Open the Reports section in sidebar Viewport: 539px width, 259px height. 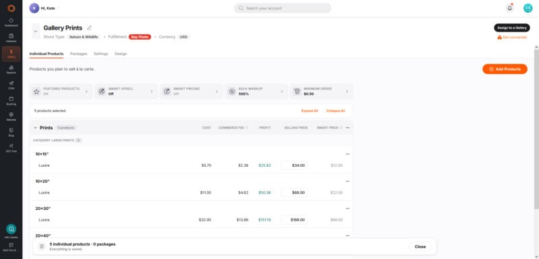(11, 70)
